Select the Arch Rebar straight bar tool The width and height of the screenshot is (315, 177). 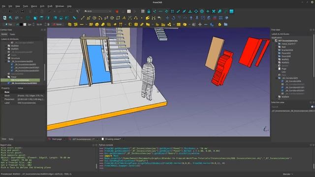[x=82, y=25]
